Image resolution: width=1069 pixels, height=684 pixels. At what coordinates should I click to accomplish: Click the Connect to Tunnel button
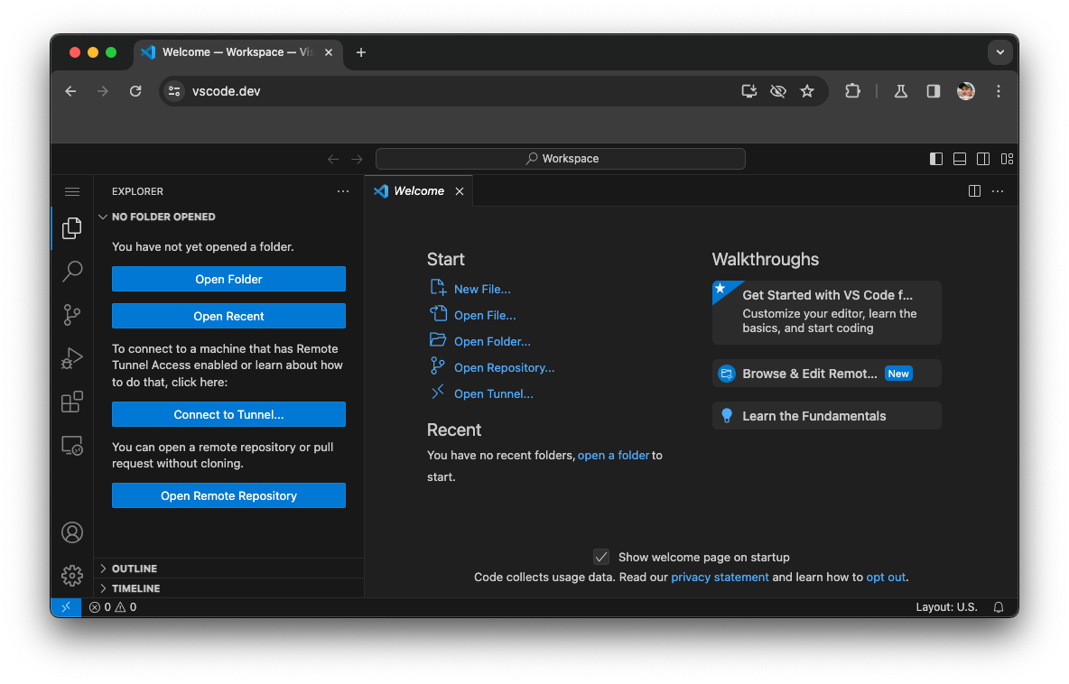click(228, 414)
